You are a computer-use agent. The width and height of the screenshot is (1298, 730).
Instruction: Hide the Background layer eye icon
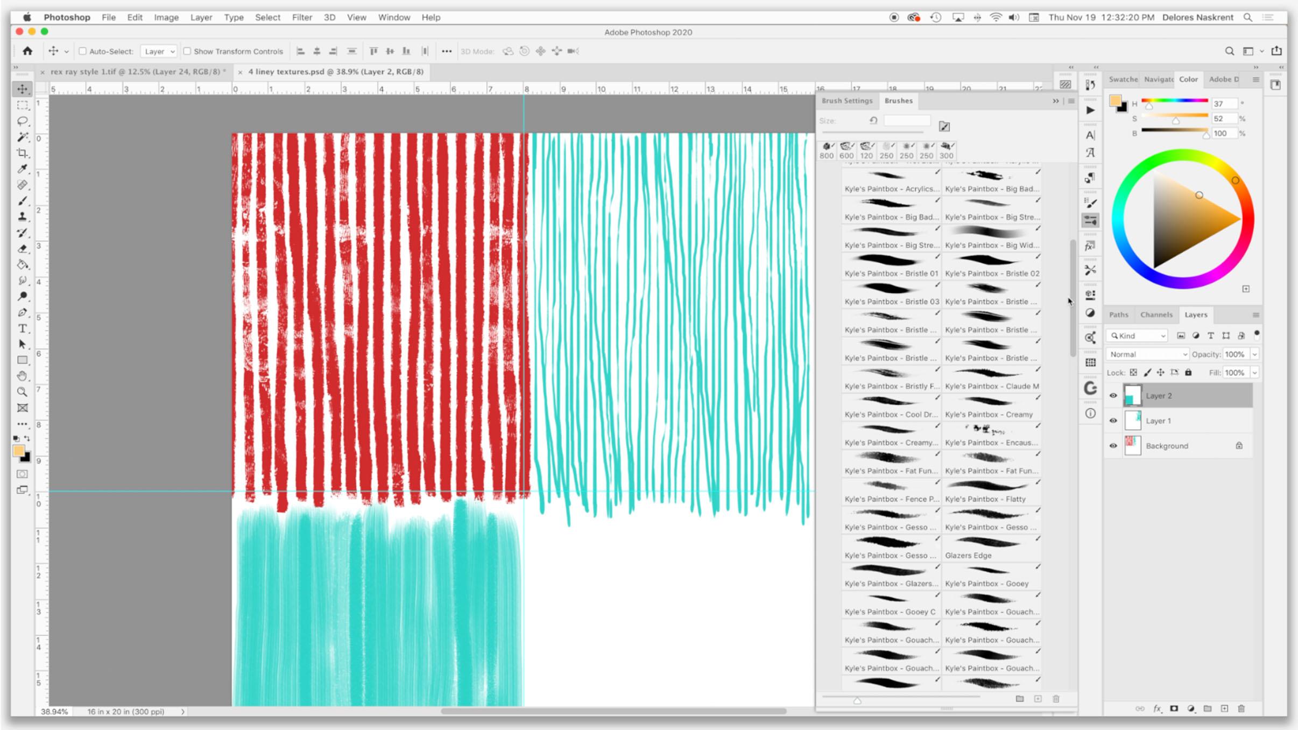(x=1113, y=446)
